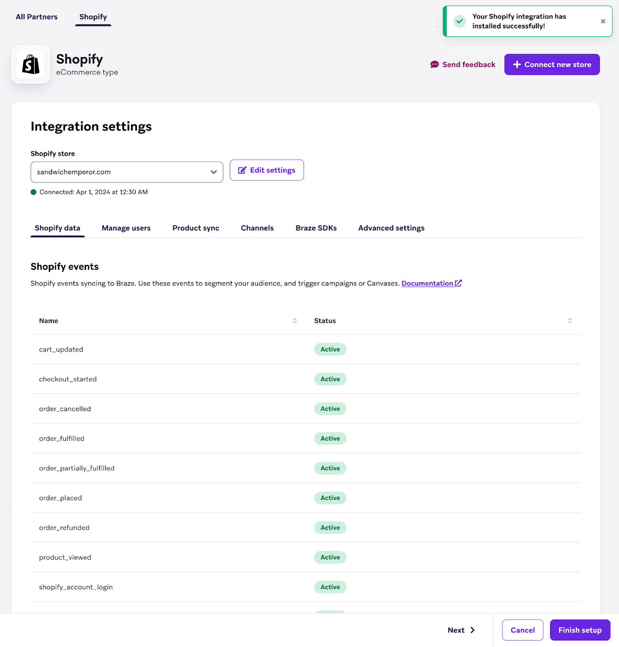Click the speech bubble icon beside Send feedback

434,64
